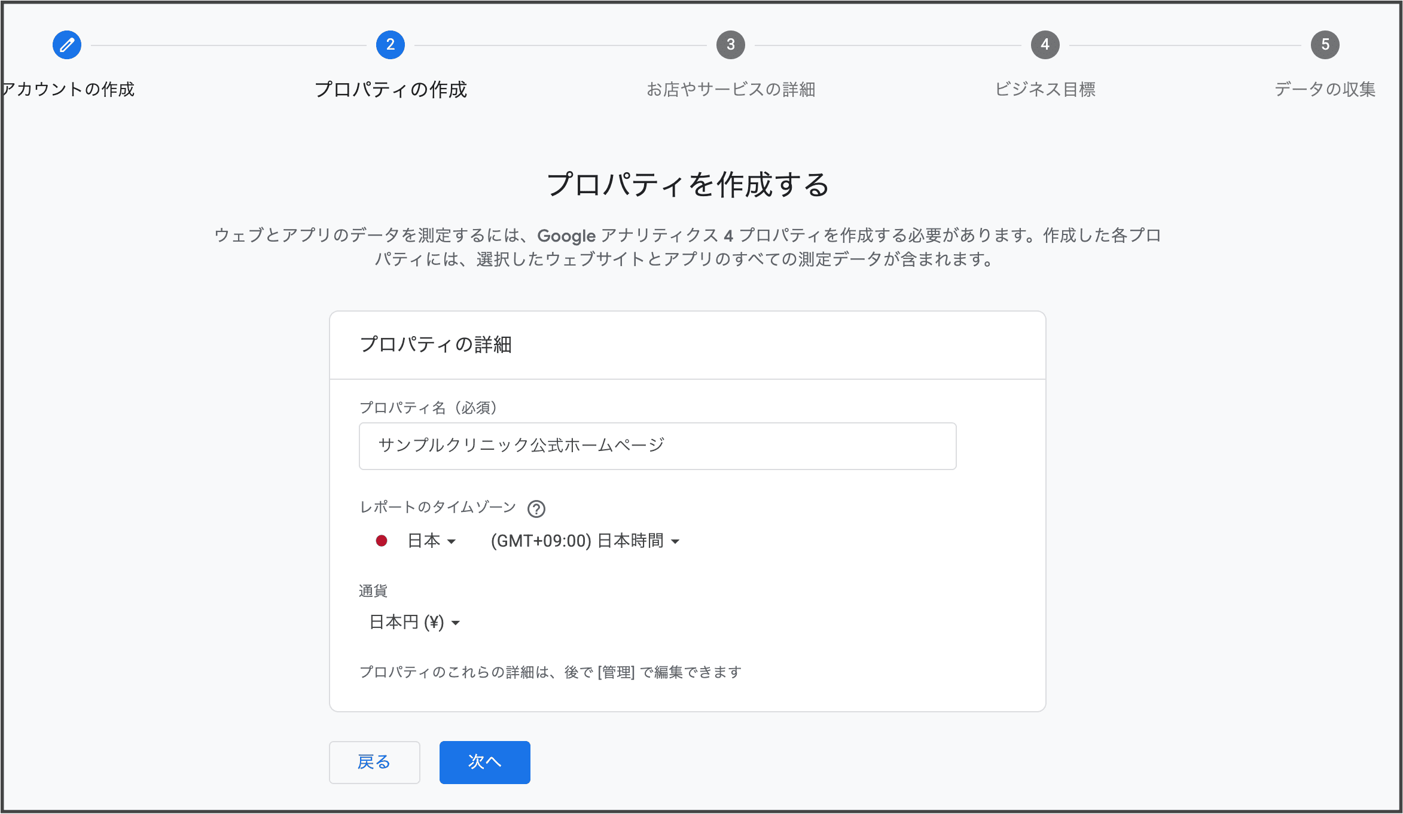Click the Google アナリティクス 4 description paragraph
The image size is (1403, 814).
tap(688, 247)
